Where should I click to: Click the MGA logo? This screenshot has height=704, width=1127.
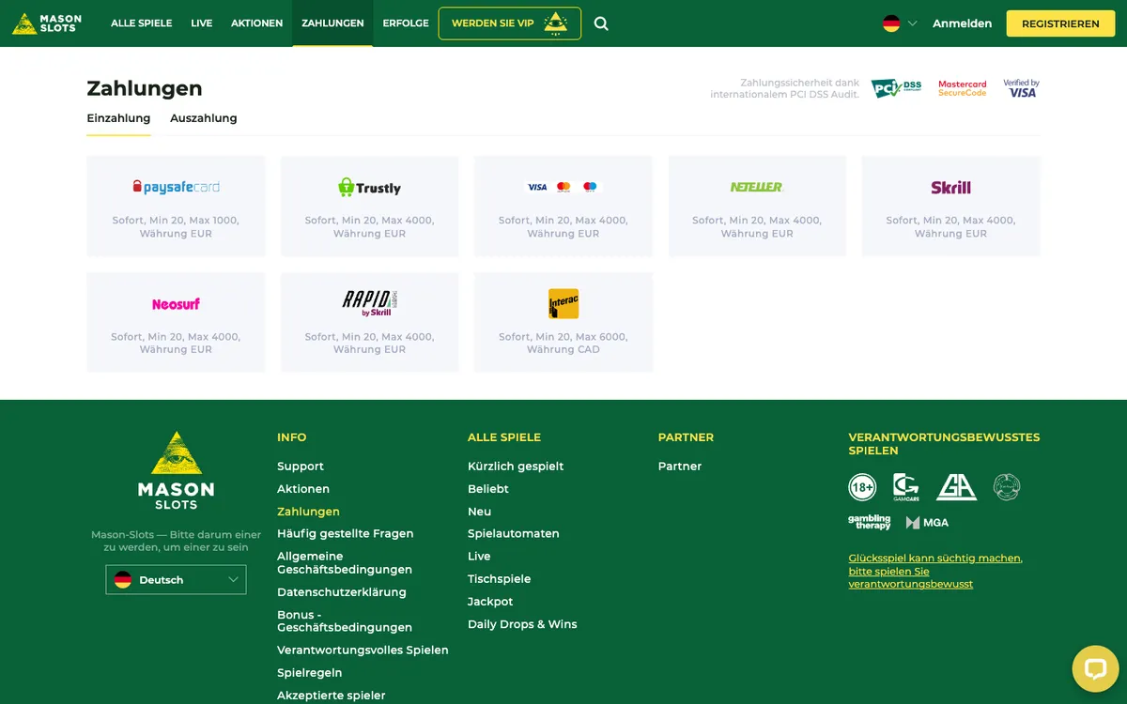pyautogui.click(x=927, y=523)
